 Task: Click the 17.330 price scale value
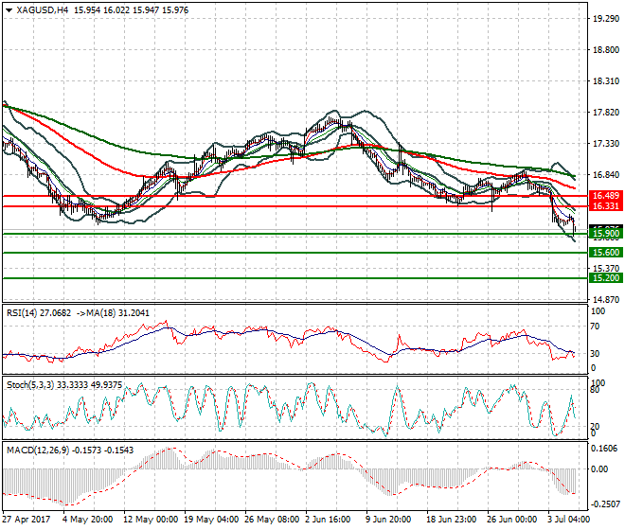[606, 144]
